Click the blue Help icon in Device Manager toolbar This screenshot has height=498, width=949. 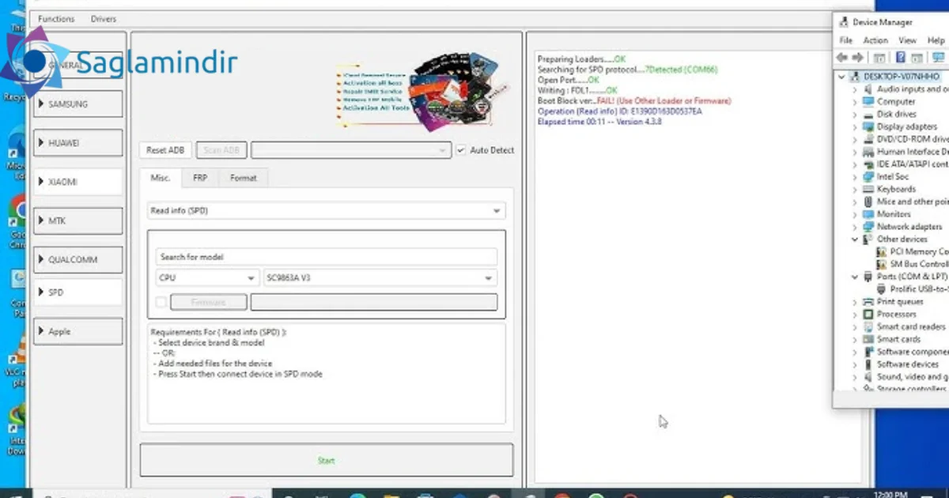(901, 58)
